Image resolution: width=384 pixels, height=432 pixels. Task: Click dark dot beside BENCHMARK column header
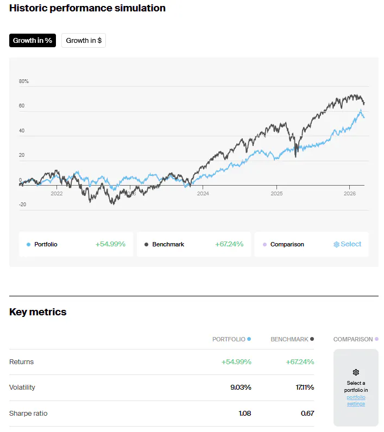coord(312,339)
